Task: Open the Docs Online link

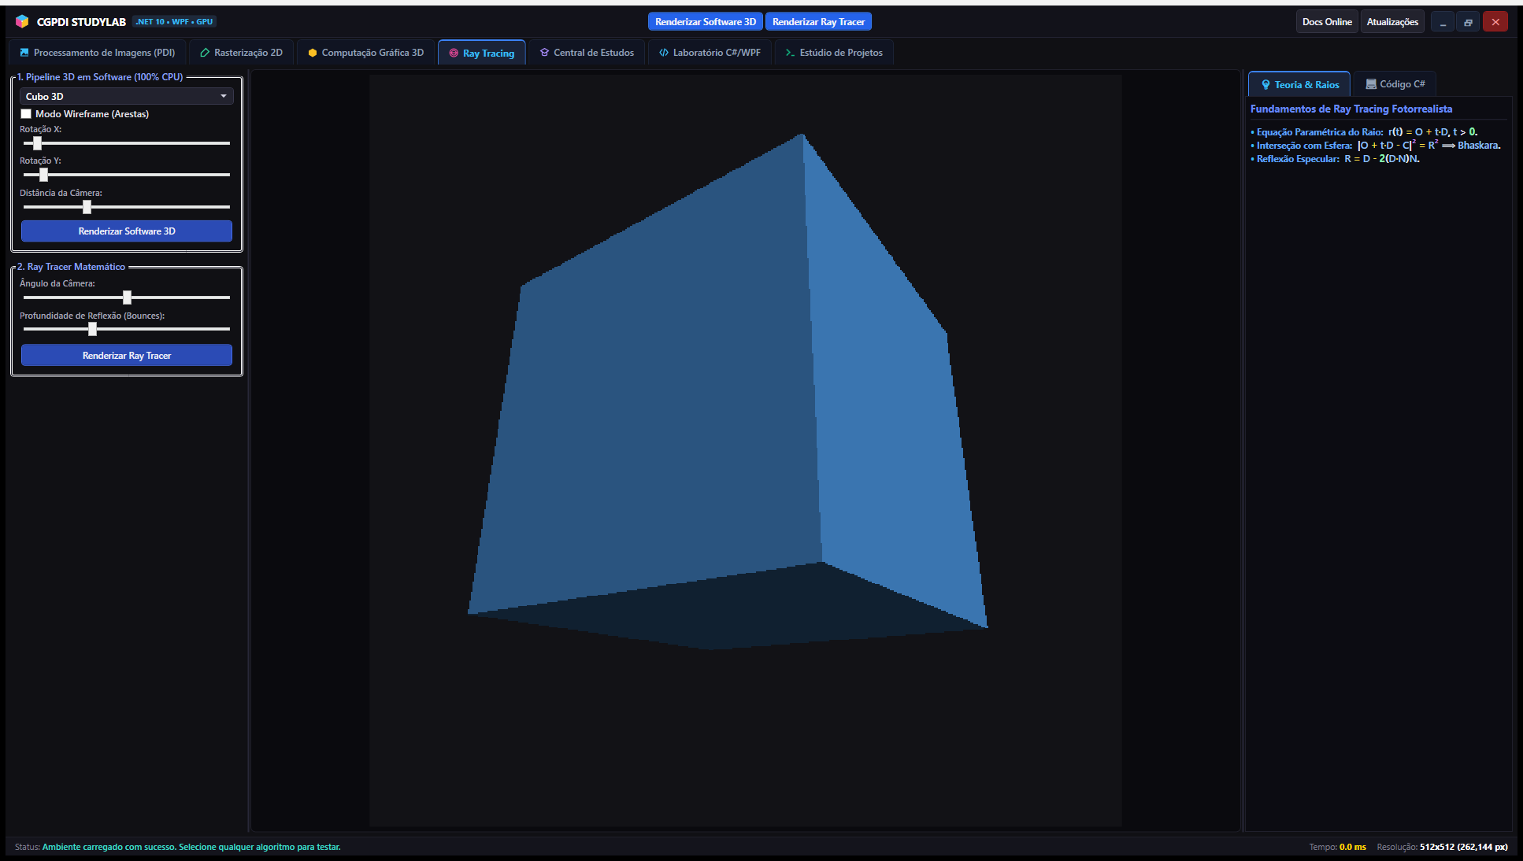Action: tap(1327, 22)
